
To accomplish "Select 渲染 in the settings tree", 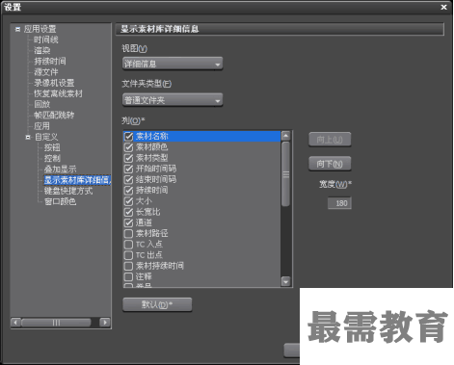I will pyautogui.click(x=42, y=50).
